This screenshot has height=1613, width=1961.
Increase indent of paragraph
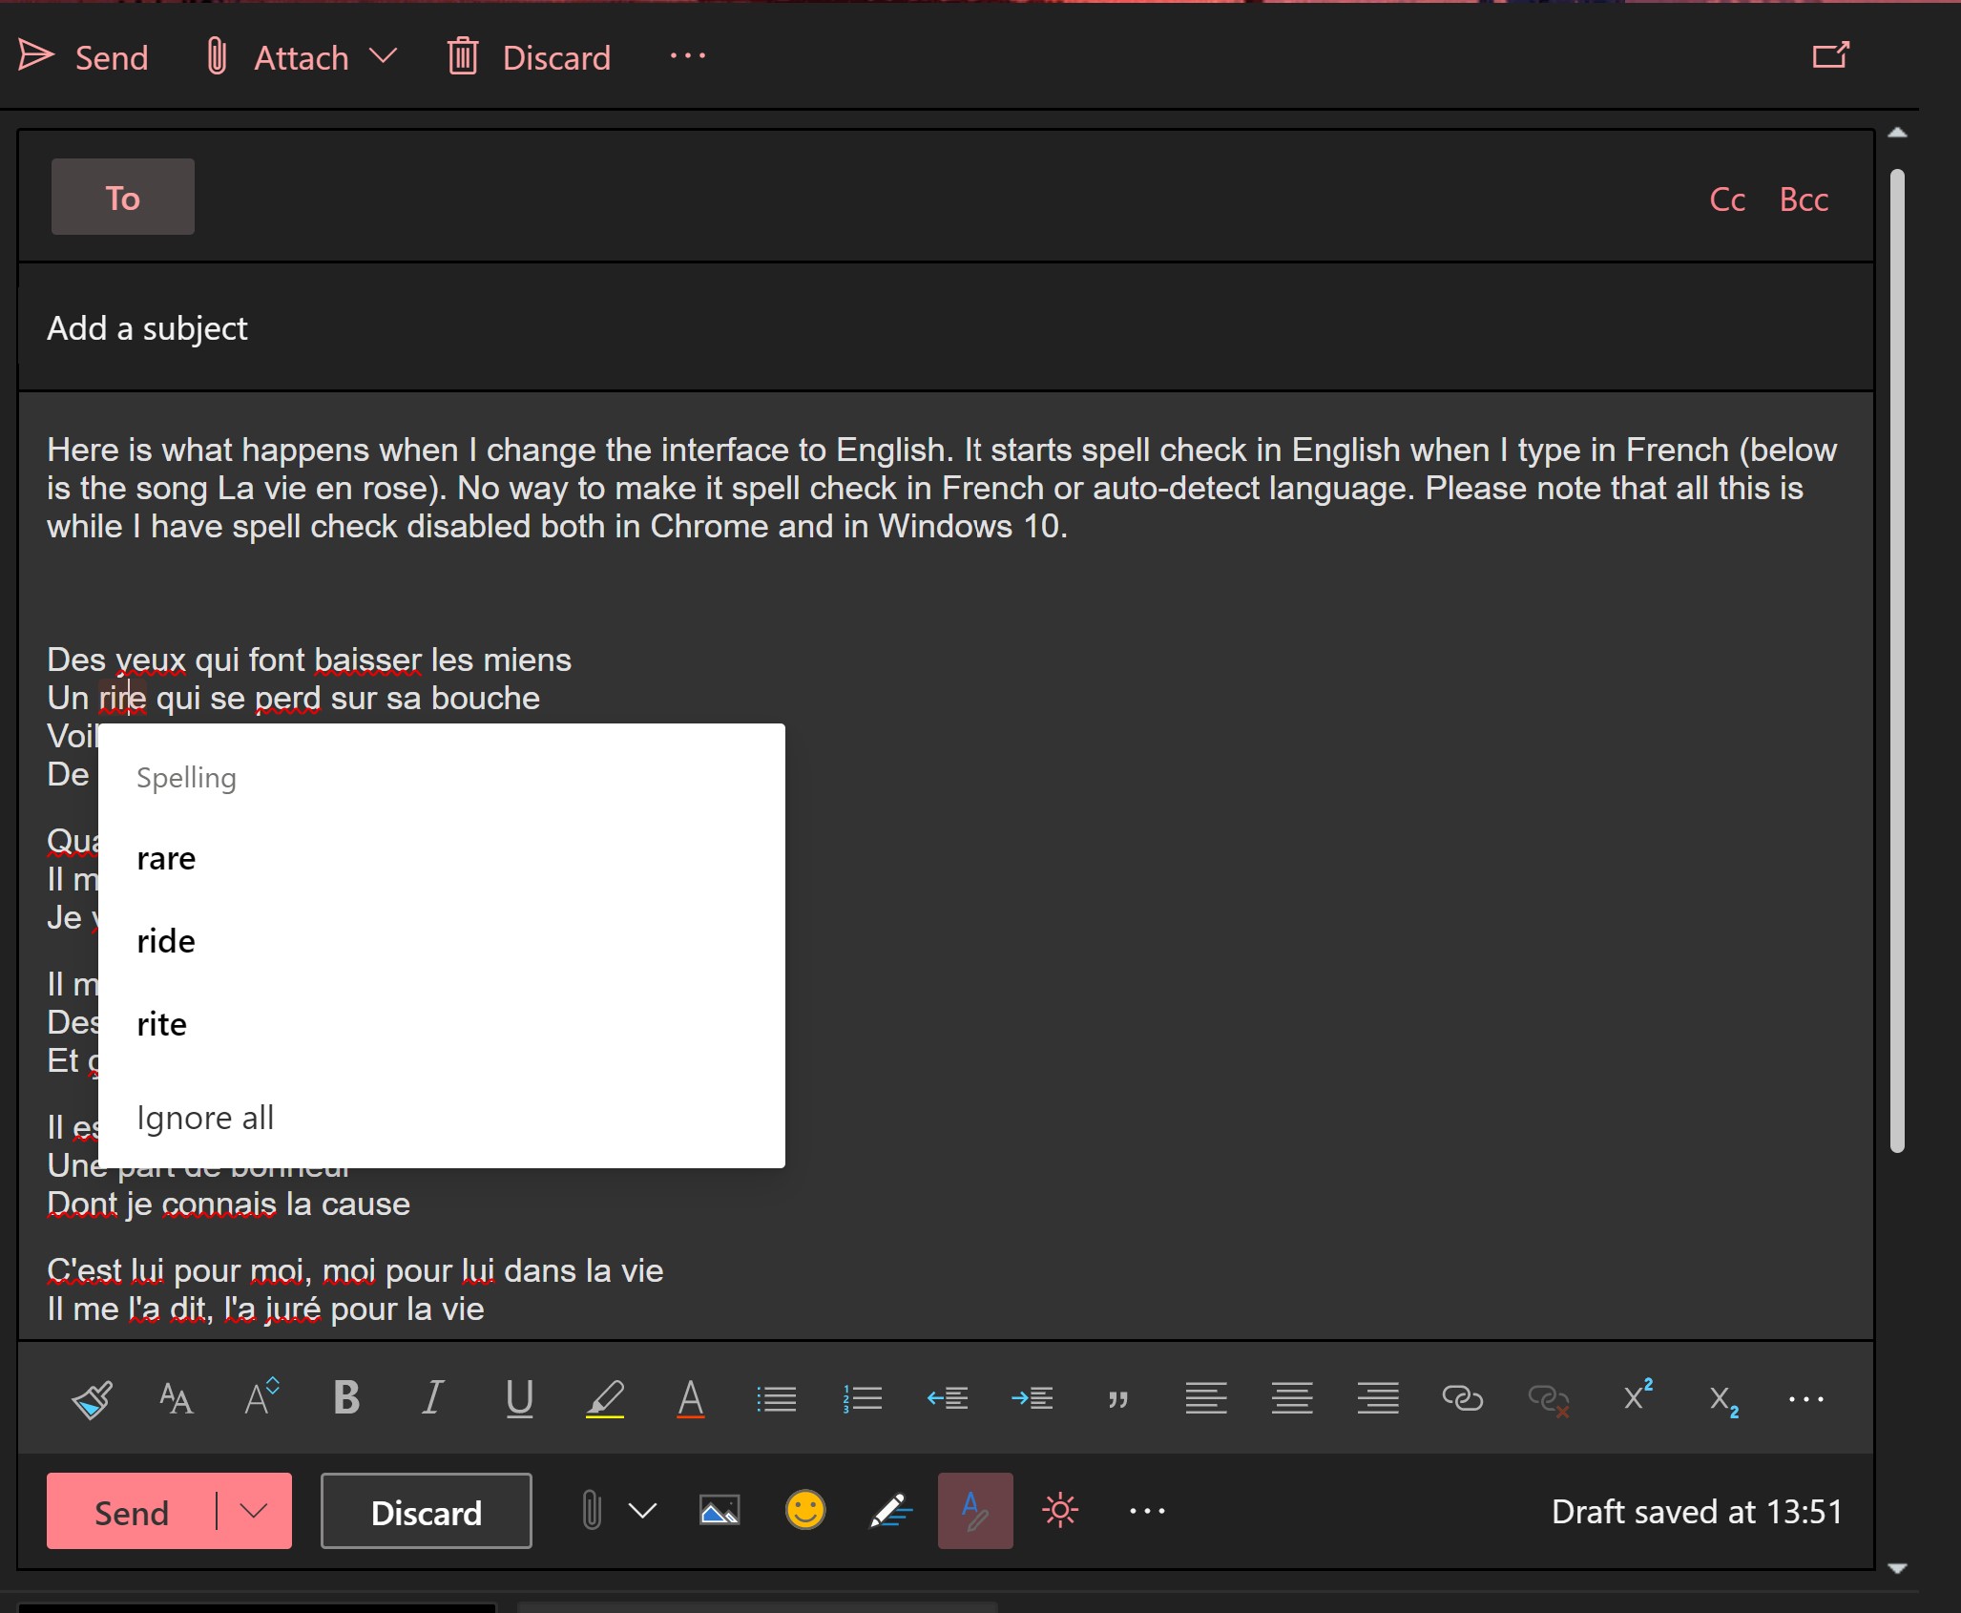(1033, 1399)
